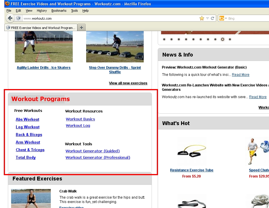Screen dimensions: 269x208
Task: Open the Leg Workout link
Action: click(x=28, y=127)
